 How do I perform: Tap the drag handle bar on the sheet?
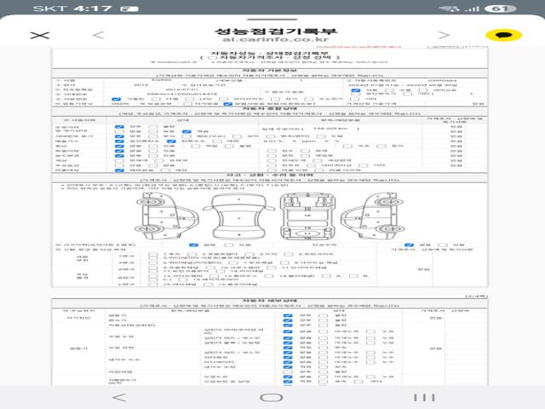click(x=272, y=20)
